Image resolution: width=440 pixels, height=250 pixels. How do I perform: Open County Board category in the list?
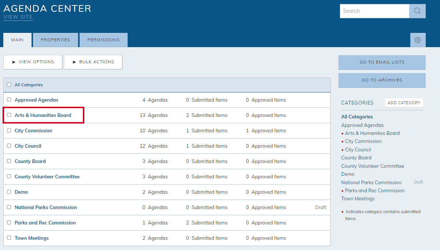(30, 161)
